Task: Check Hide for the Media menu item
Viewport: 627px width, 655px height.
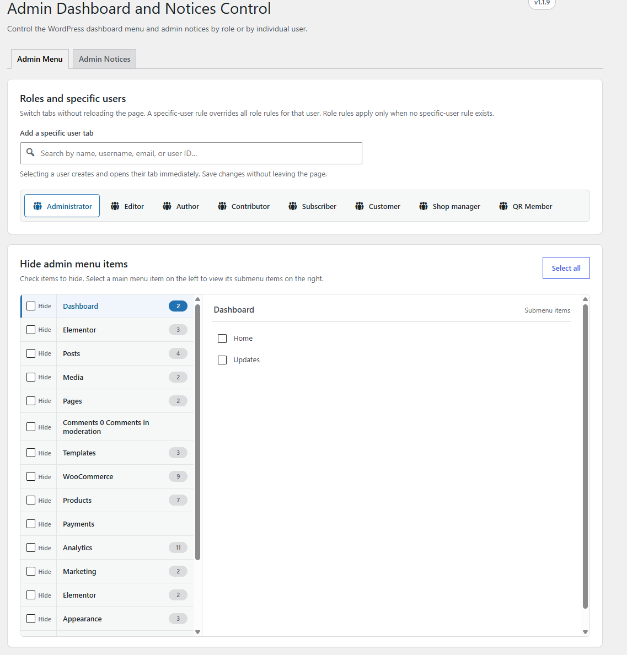Action: click(x=31, y=377)
